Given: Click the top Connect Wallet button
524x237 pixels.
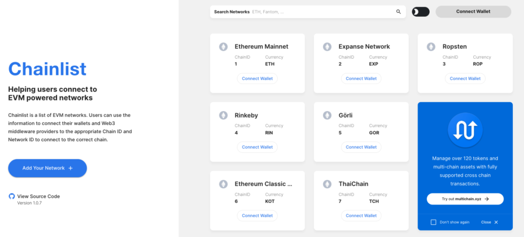Looking at the screenshot, I should click(x=473, y=12).
